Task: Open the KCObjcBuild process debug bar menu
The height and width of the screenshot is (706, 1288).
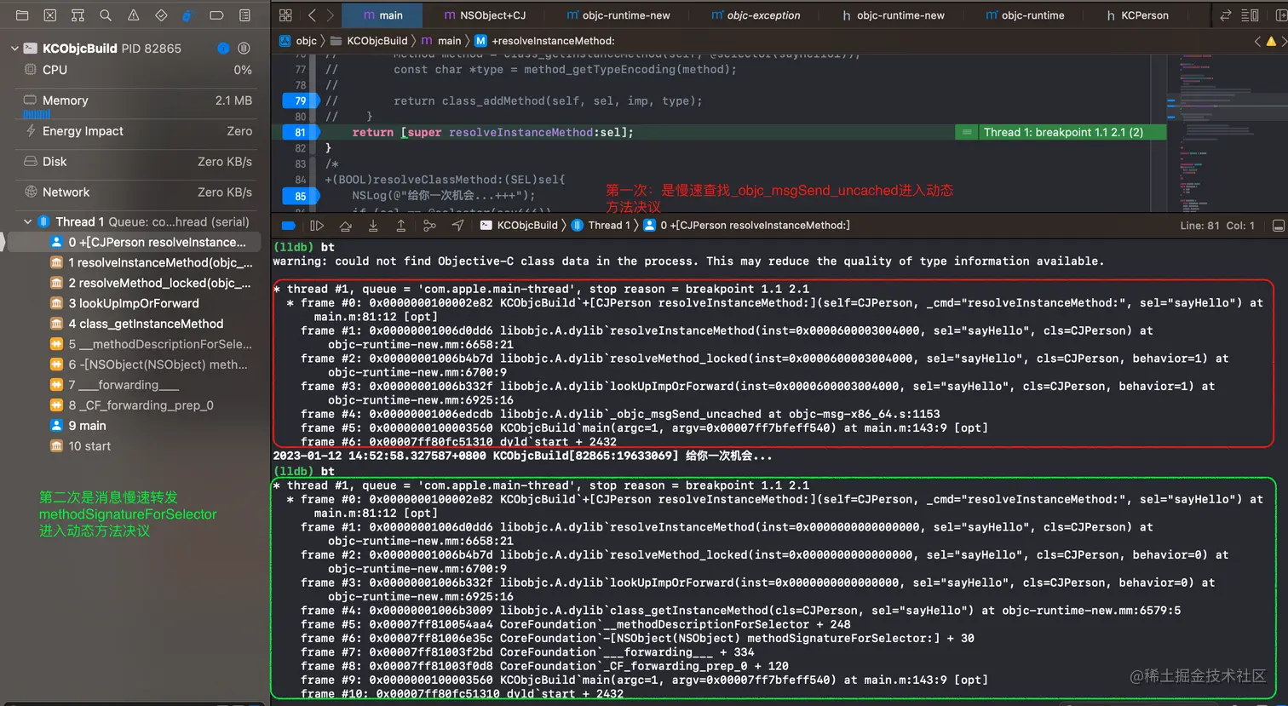Action: point(519,226)
